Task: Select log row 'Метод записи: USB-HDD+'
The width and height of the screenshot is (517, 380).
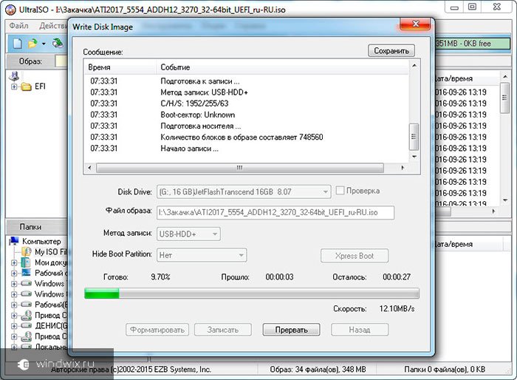Action: pyautogui.click(x=246, y=92)
